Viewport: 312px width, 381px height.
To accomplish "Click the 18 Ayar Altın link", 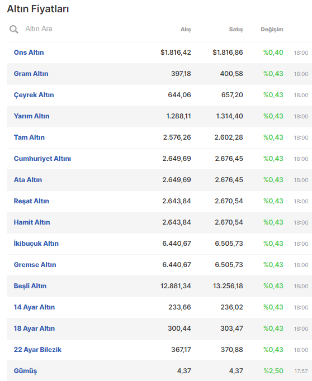I will pos(34,328).
